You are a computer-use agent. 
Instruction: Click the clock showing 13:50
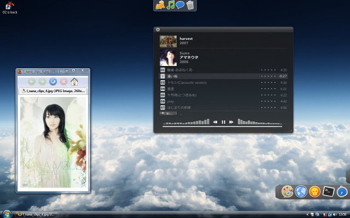pyautogui.click(x=342, y=214)
